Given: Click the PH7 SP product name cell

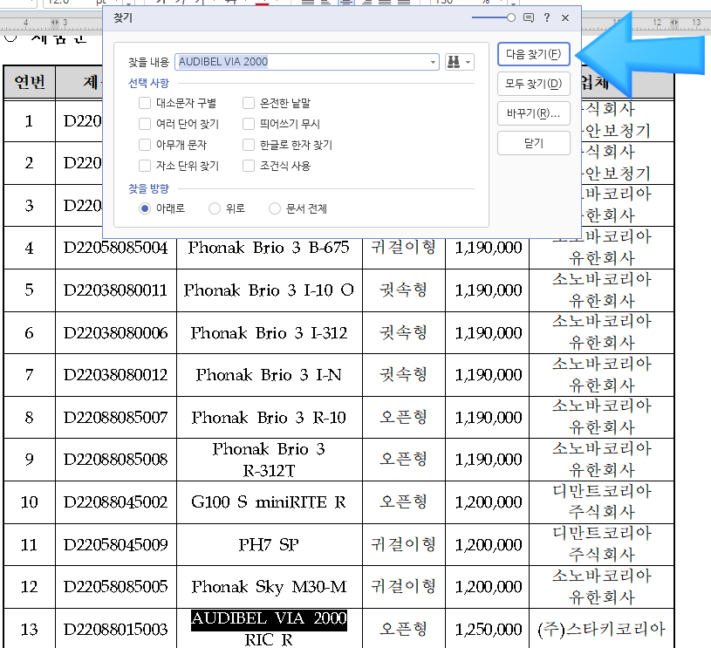Looking at the screenshot, I should 269,544.
